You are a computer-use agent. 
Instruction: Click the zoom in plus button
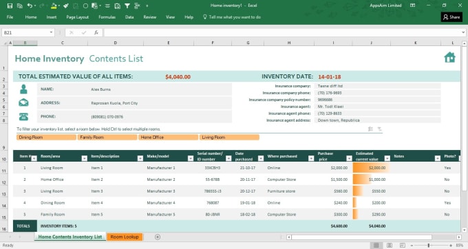pos(451,245)
